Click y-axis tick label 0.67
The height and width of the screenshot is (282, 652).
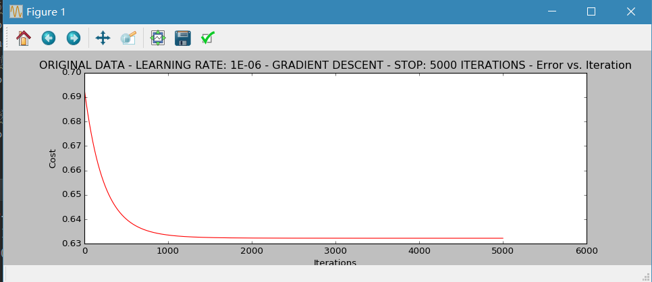[x=72, y=146]
